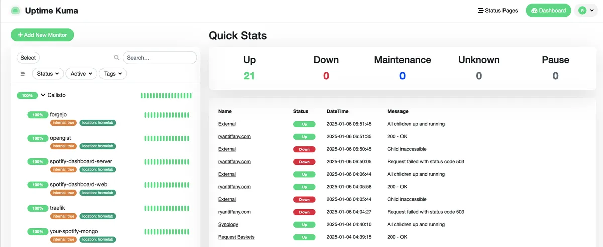Open the Synology monitor link
The height and width of the screenshot is (247, 603).
click(228, 224)
